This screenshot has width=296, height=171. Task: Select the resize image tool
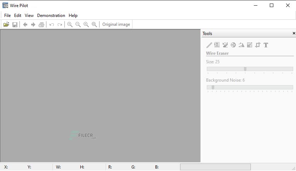click(x=250, y=45)
